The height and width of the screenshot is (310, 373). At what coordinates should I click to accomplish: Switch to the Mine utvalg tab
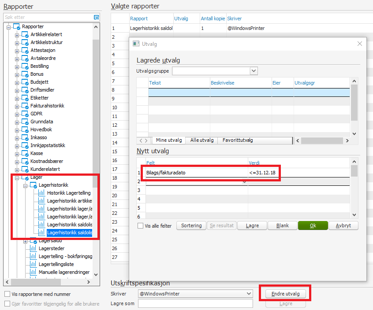(x=169, y=140)
